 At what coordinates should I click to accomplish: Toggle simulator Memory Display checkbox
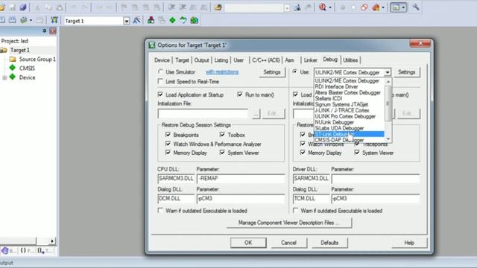[168, 152]
